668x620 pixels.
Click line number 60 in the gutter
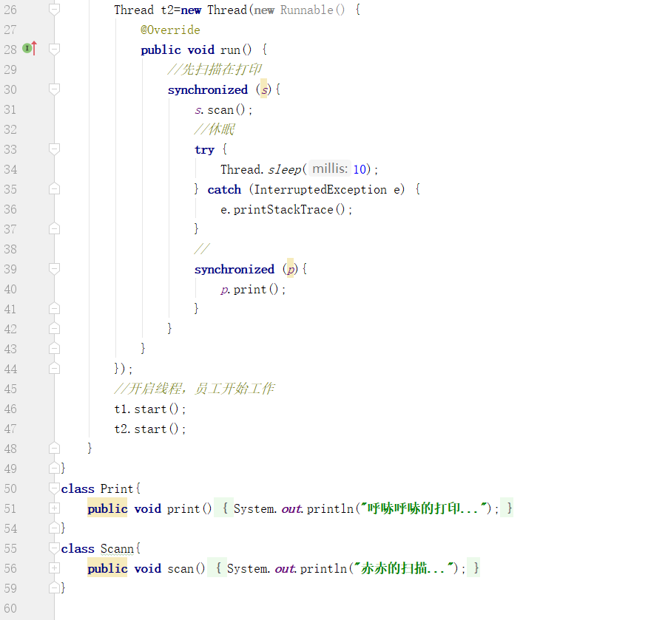pos(10,608)
